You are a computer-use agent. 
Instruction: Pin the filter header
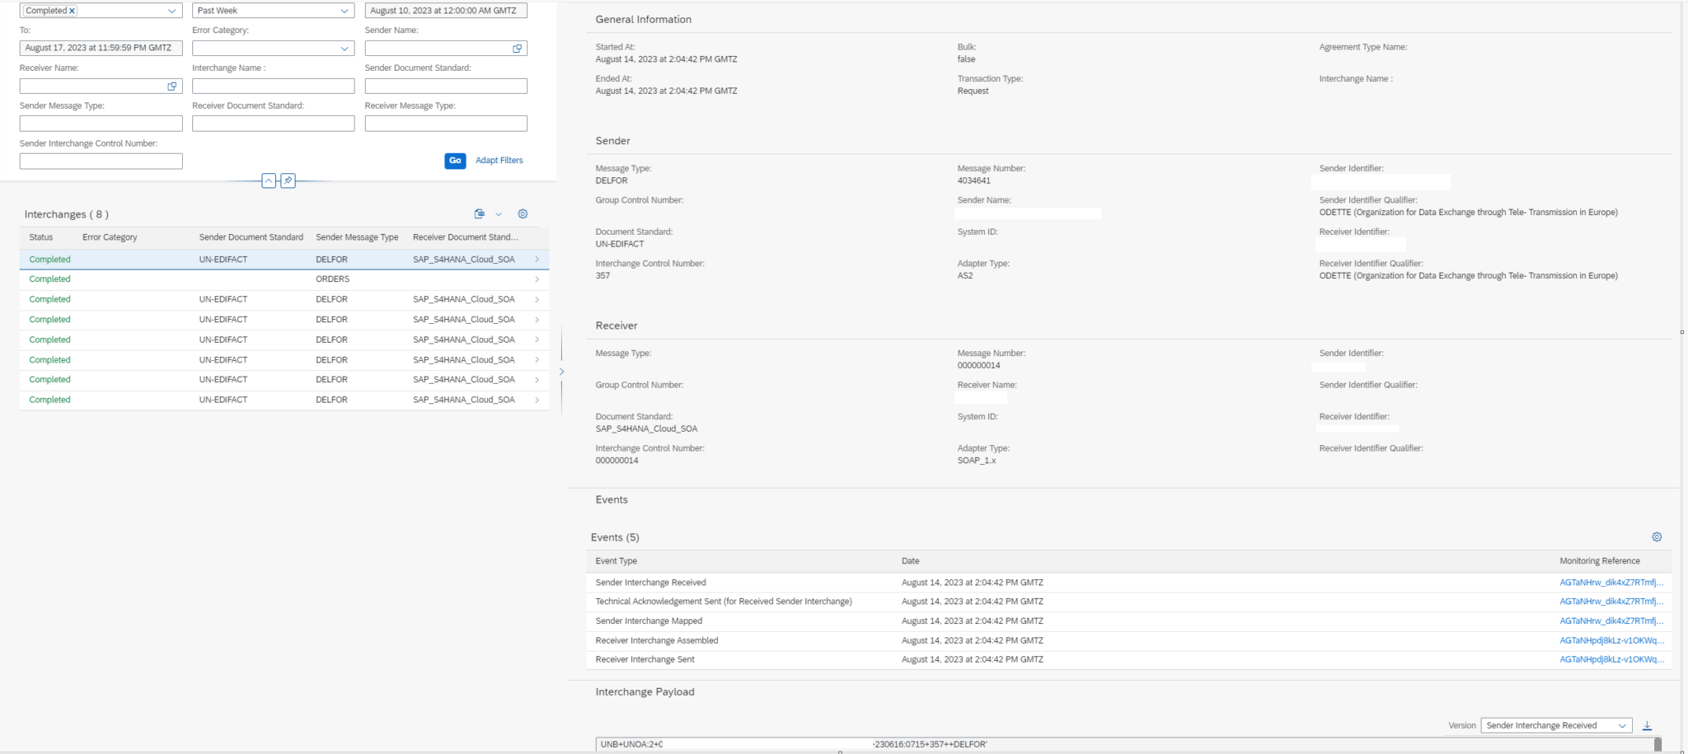(x=288, y=181)
